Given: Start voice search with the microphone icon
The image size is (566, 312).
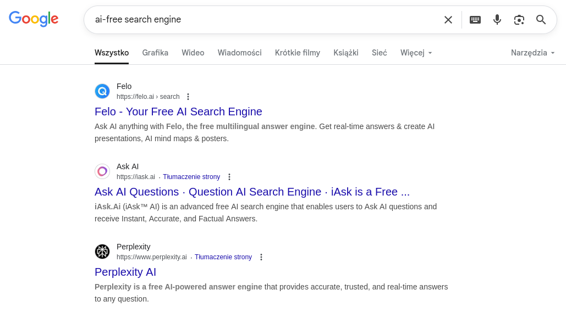Looking at the screenshot, I should click(497, 20).
